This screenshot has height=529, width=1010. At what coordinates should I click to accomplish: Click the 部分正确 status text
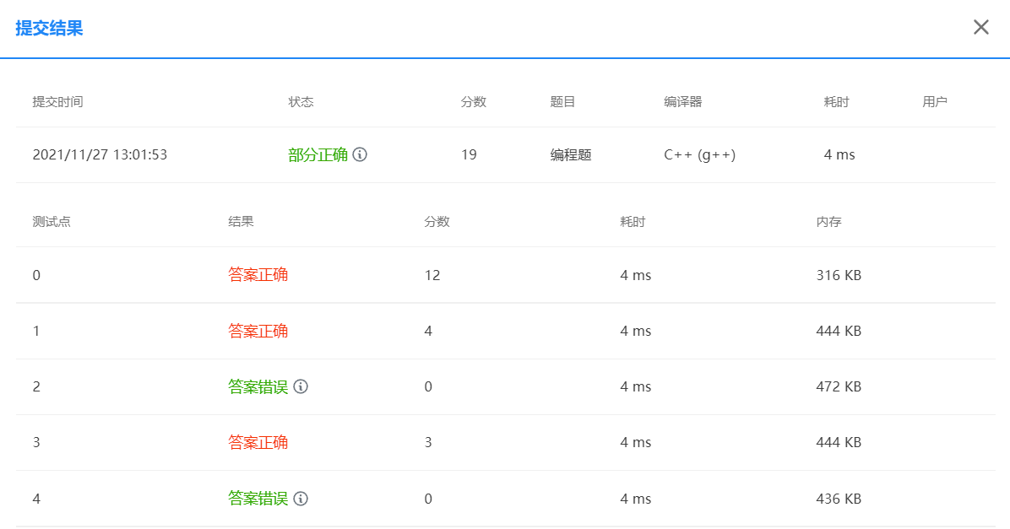coord(318,155)
